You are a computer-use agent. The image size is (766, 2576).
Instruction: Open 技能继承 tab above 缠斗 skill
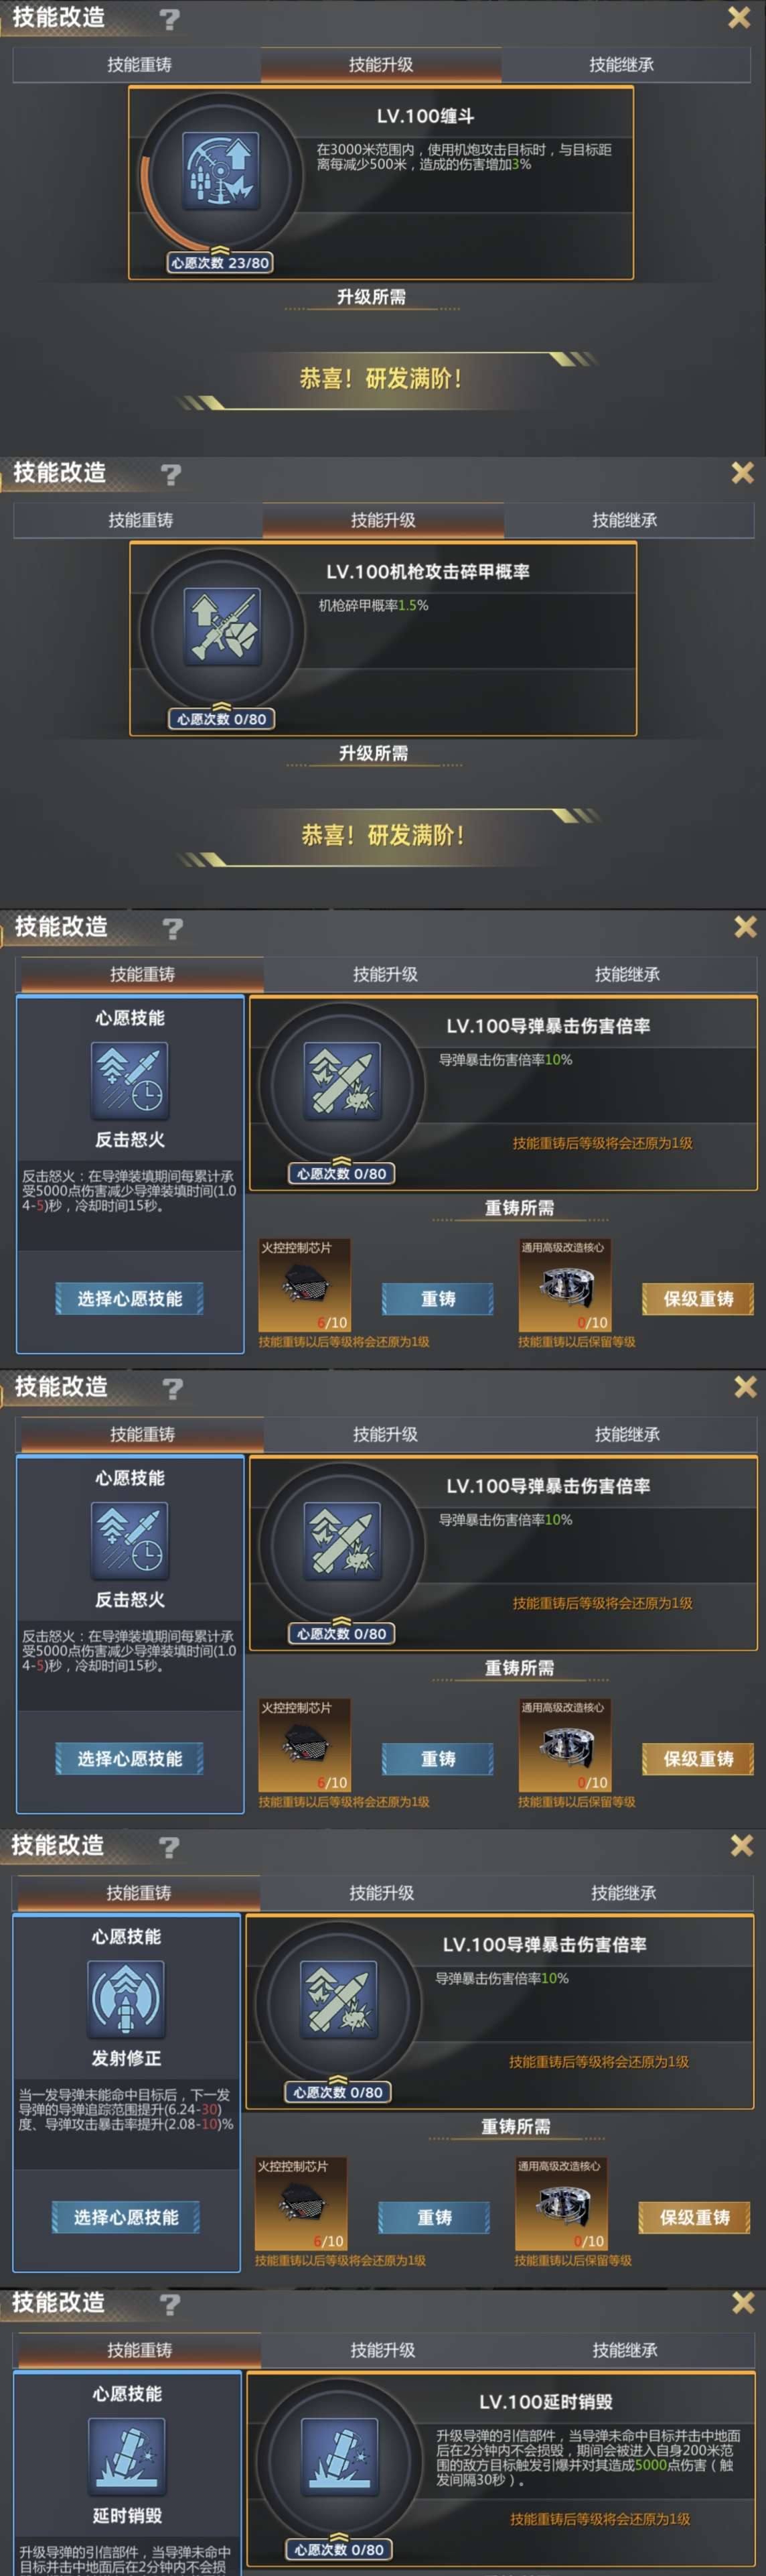pos(621,64)
